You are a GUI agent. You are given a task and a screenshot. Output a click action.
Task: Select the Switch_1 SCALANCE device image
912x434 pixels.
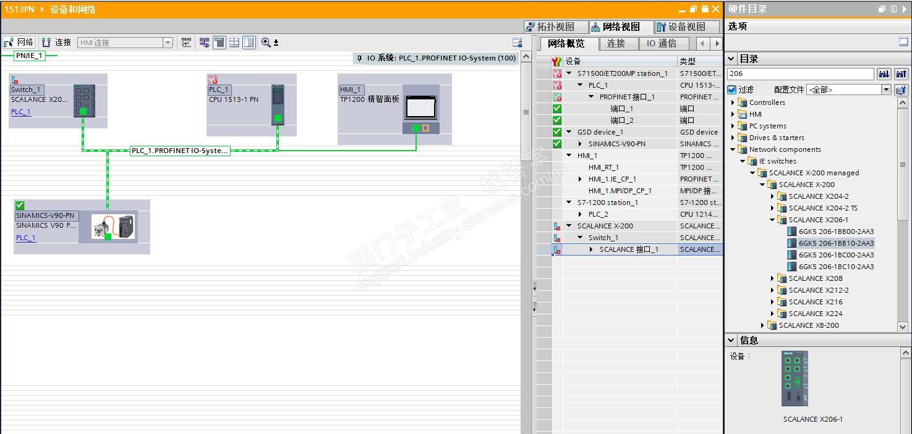tap(85, 101)
